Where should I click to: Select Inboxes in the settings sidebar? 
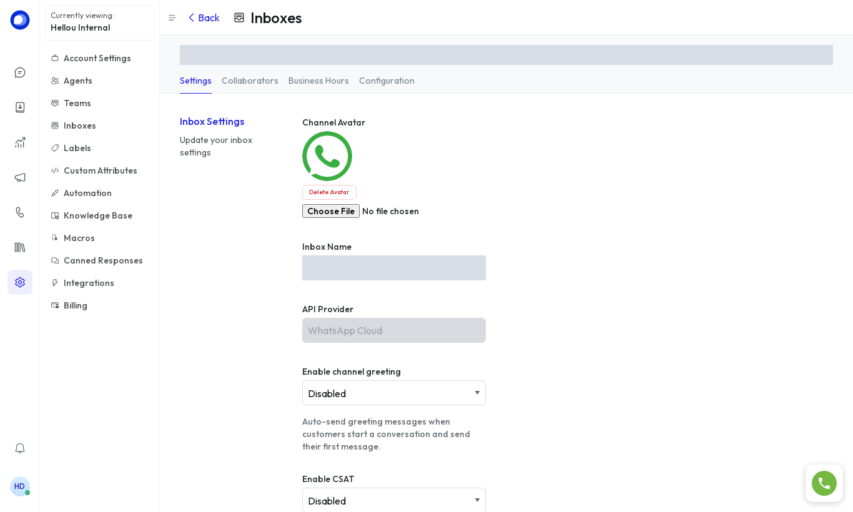[99, 126]
